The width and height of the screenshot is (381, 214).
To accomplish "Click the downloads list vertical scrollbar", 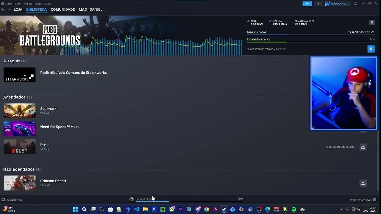I will pos(378,162).
